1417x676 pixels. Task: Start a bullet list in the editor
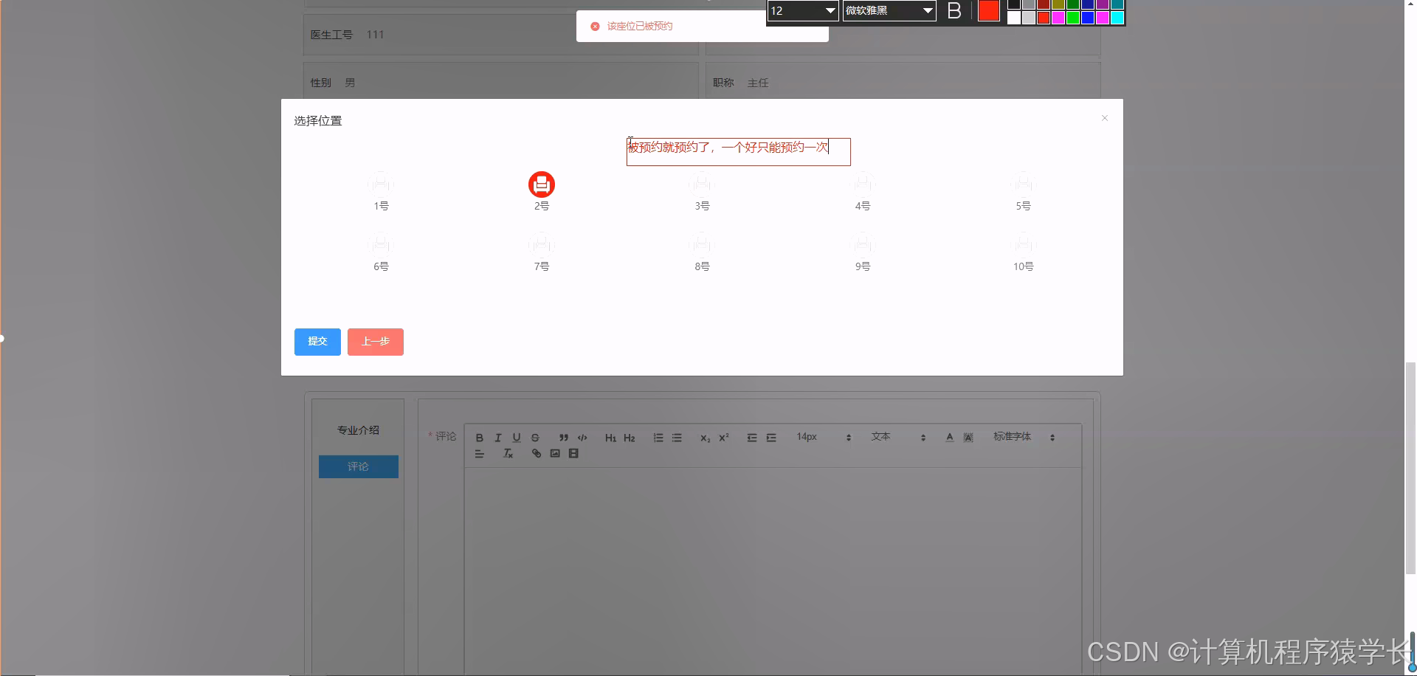(677, 438)
